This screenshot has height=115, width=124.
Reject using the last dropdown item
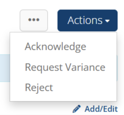coord(63,88)
